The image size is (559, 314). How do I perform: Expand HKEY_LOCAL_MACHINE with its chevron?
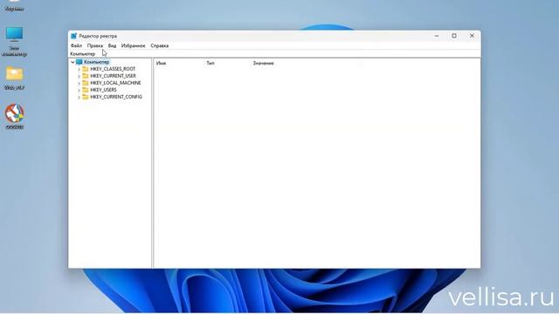[x=79, y=83]
